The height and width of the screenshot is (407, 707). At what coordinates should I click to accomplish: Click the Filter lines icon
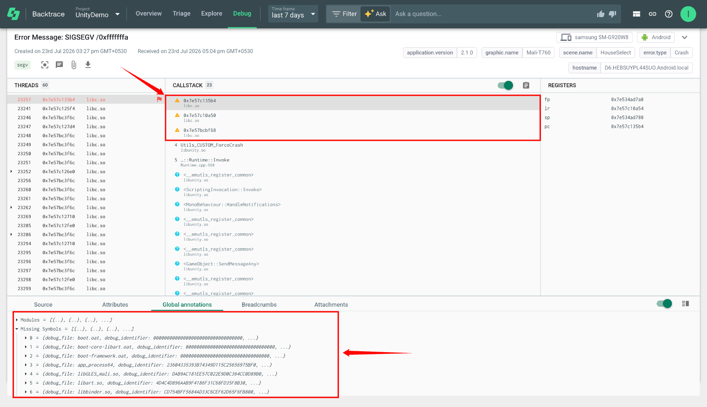pyautogui.click(x=336, y=14)
